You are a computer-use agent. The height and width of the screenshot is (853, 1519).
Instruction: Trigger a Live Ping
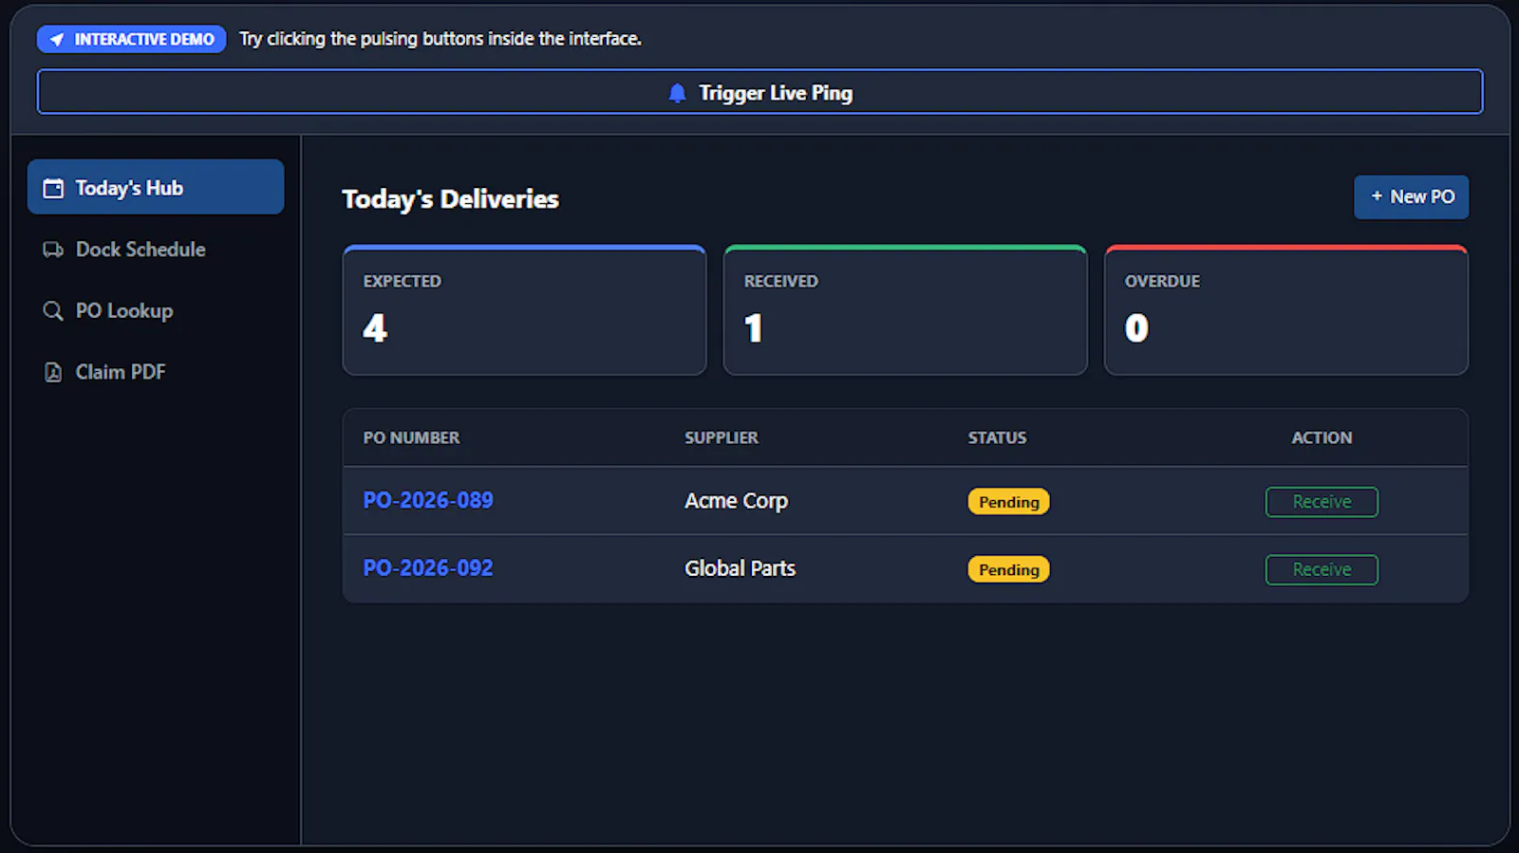tap(759, 92)
